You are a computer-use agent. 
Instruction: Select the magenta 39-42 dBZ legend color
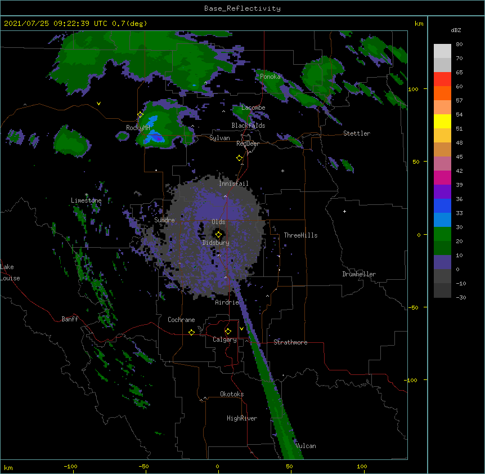[442, 177]
